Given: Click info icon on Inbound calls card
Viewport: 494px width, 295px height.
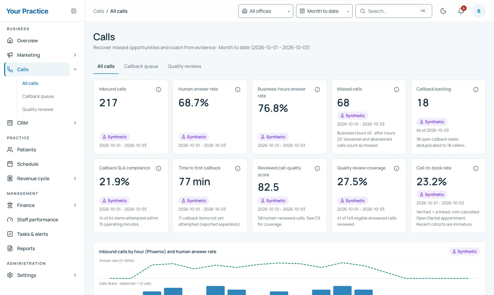Looking at the screenshot, I should [158, 89].
